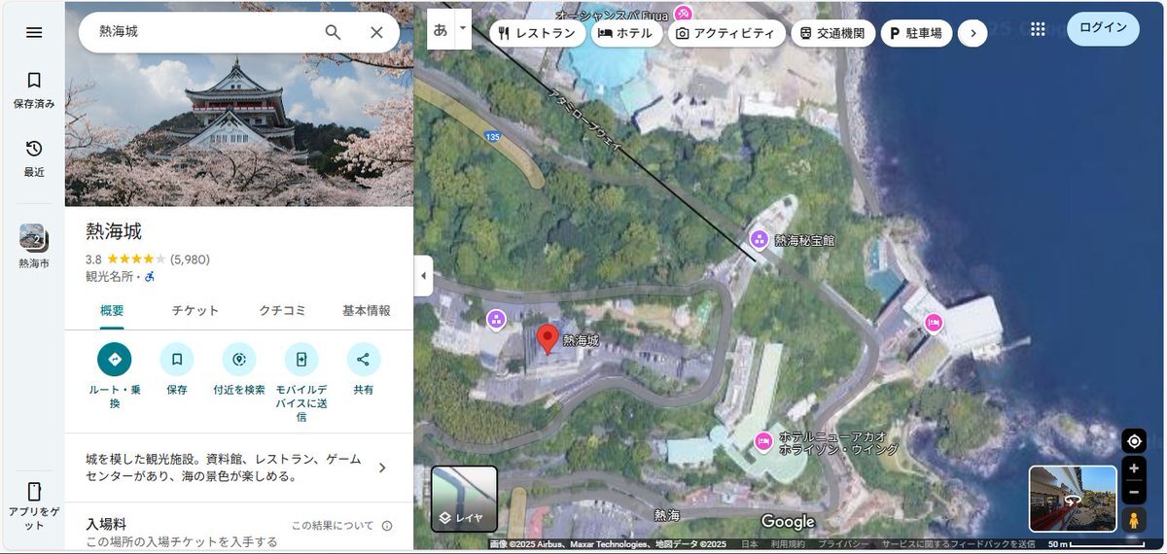The height and width of the screenshot is (554, 1167).
Task: Click ホテルニューアカオ hotel marker
Action: pos(763,442)
